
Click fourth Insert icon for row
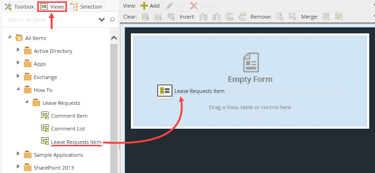click(242, 17)
